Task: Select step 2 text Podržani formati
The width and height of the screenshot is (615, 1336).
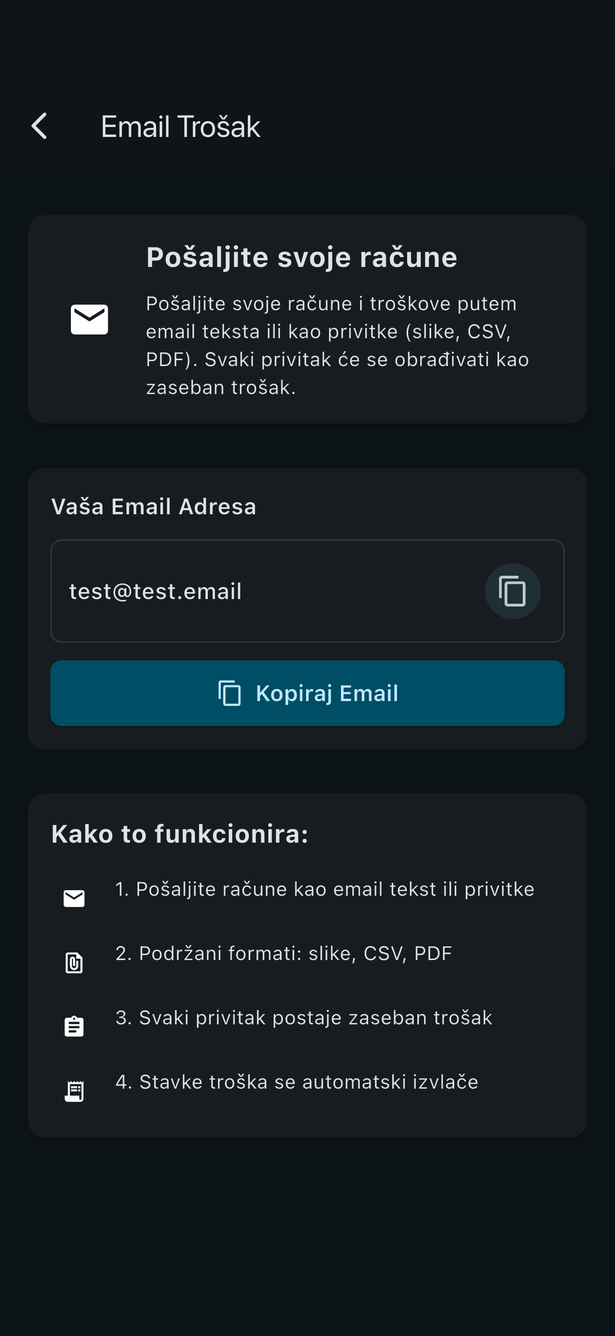Action: (284, 953)
